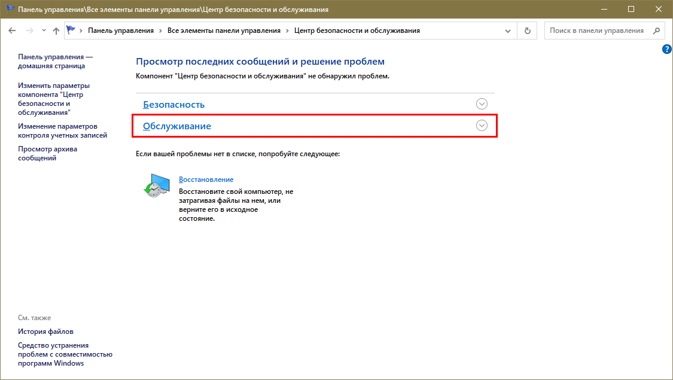Open the address bar history dropdown

click(x=508, y=31)
